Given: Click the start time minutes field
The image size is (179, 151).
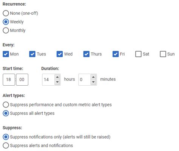Looking at the screenshot, I should coord(22,80).
